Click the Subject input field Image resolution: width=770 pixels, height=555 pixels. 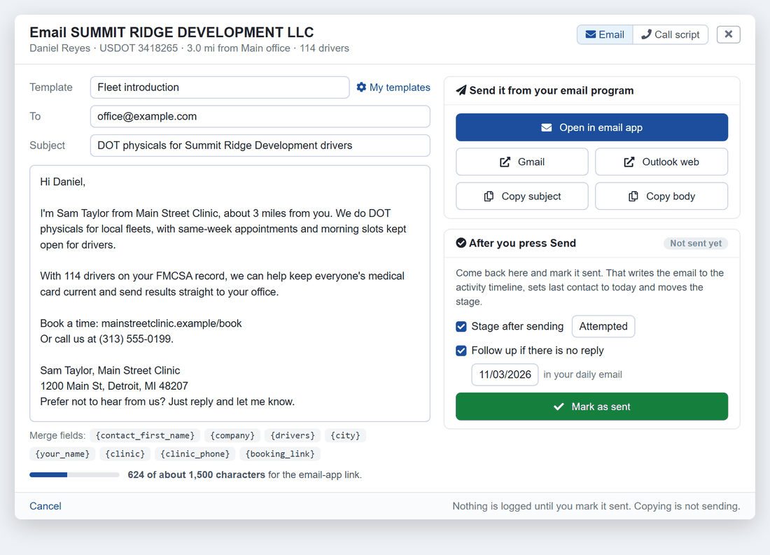[260, 146]
